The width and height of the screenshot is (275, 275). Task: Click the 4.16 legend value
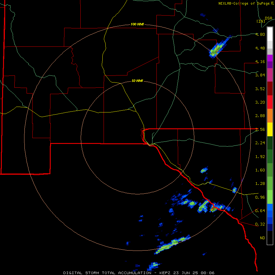[260, 61]
